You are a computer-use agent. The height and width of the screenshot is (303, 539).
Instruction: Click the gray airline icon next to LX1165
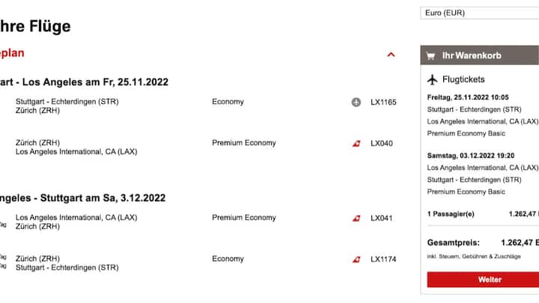pyautogui.click(x=356, y=102)
